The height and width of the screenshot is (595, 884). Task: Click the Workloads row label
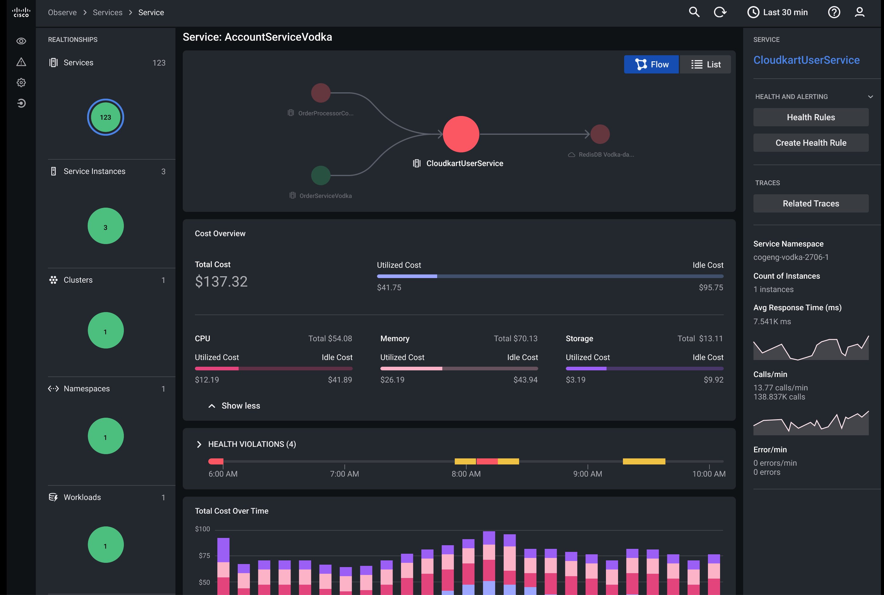pyautogui.click(x=82, y=497)
